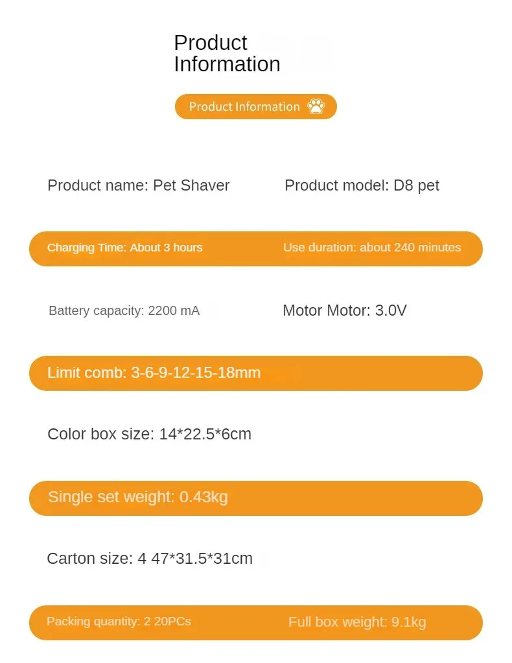
Task: Click the Single set weight 0.43kg text
Action: 137,497
